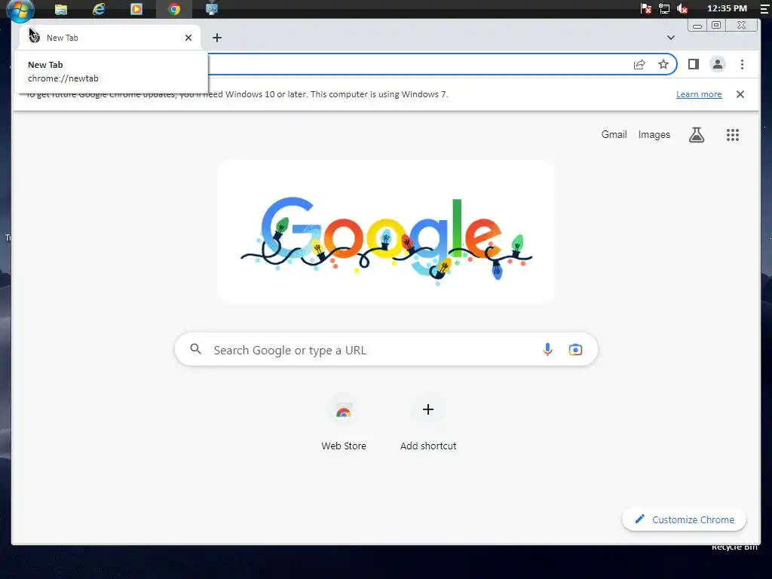Viewport: 772px width, 579px height.
Task: Open the remote desktop taskbar icon
Action: tap(212, 9)
